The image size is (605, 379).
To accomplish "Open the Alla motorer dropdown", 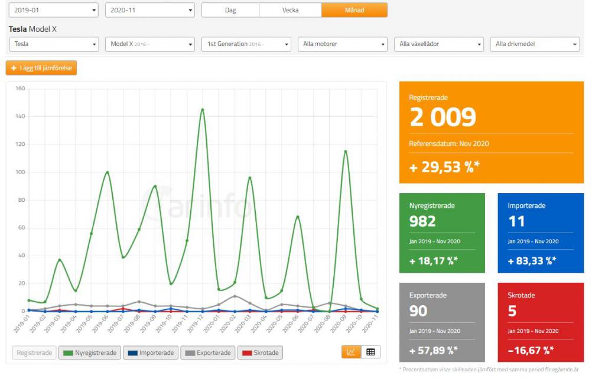I will click(x=343, y=44).
